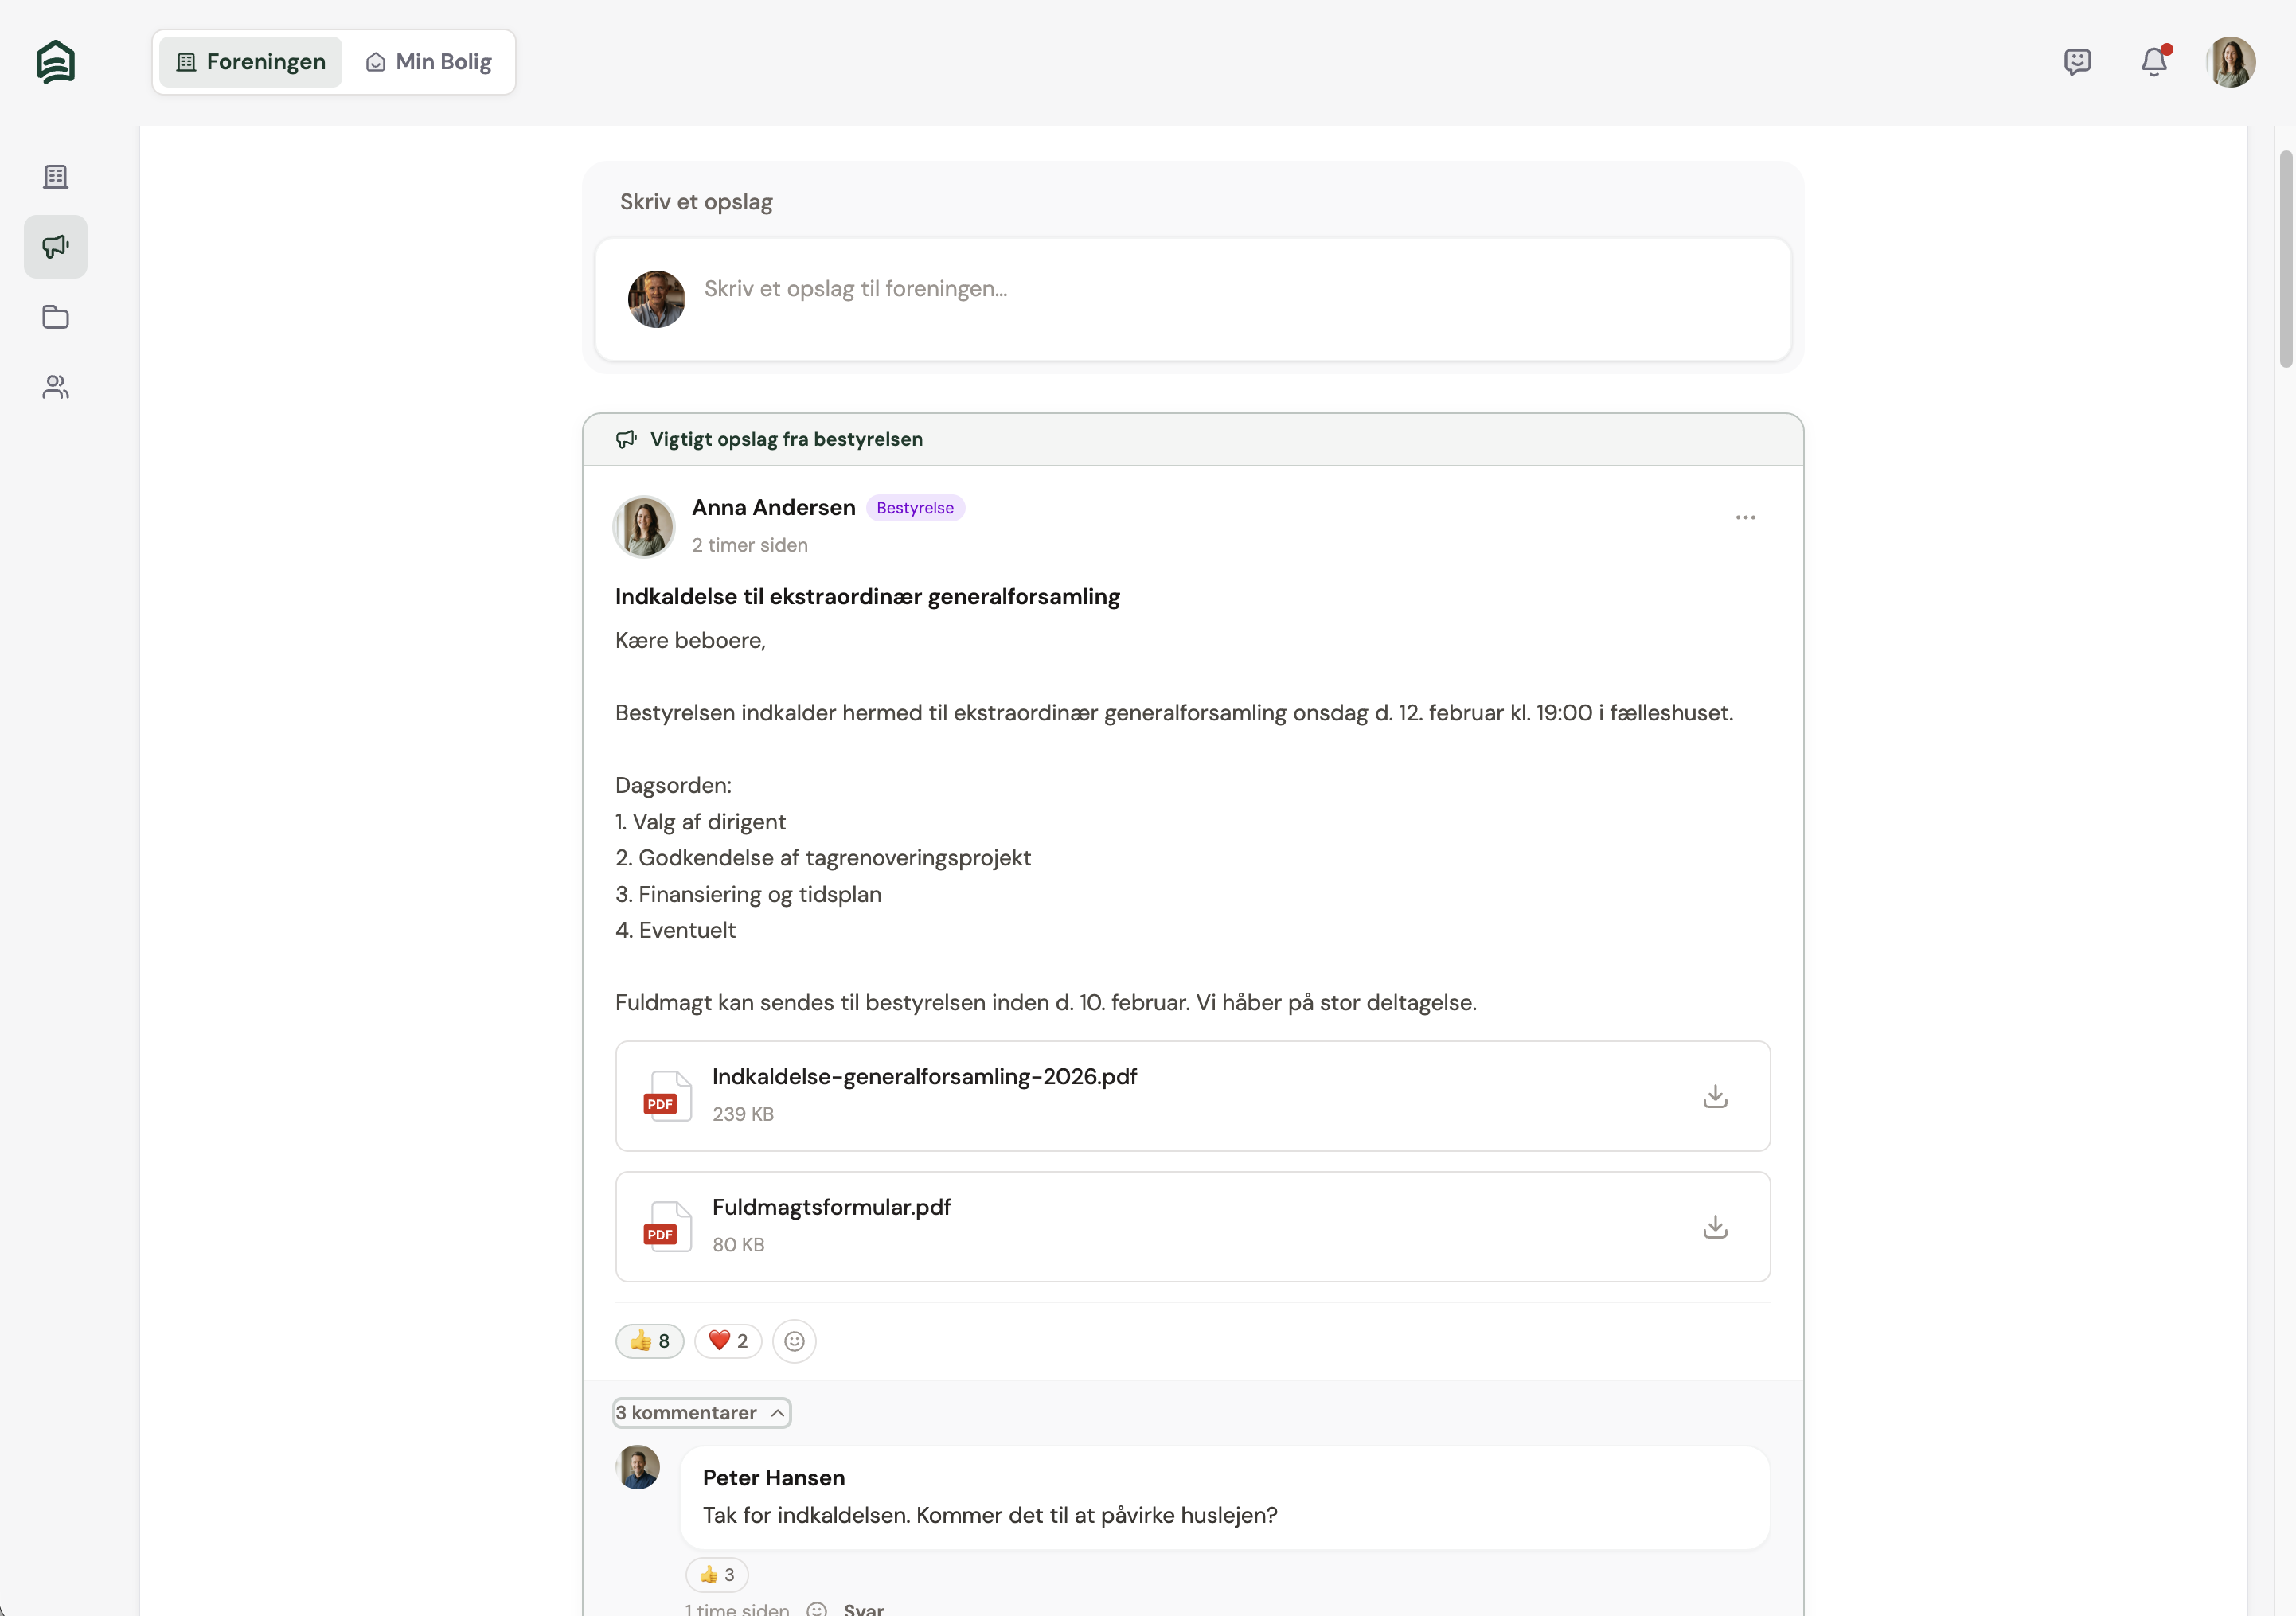Click the page vertical scrollbar

(x=2285, y=260)
